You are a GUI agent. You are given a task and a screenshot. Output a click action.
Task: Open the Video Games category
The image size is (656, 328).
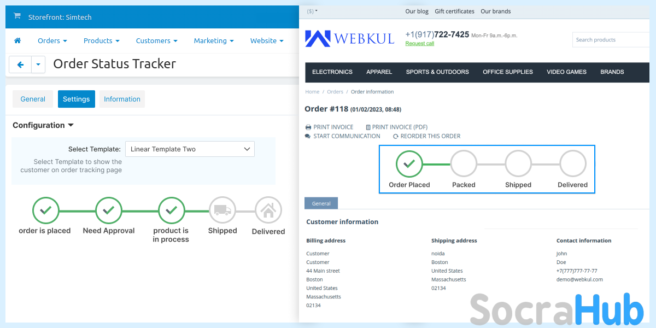566,72
